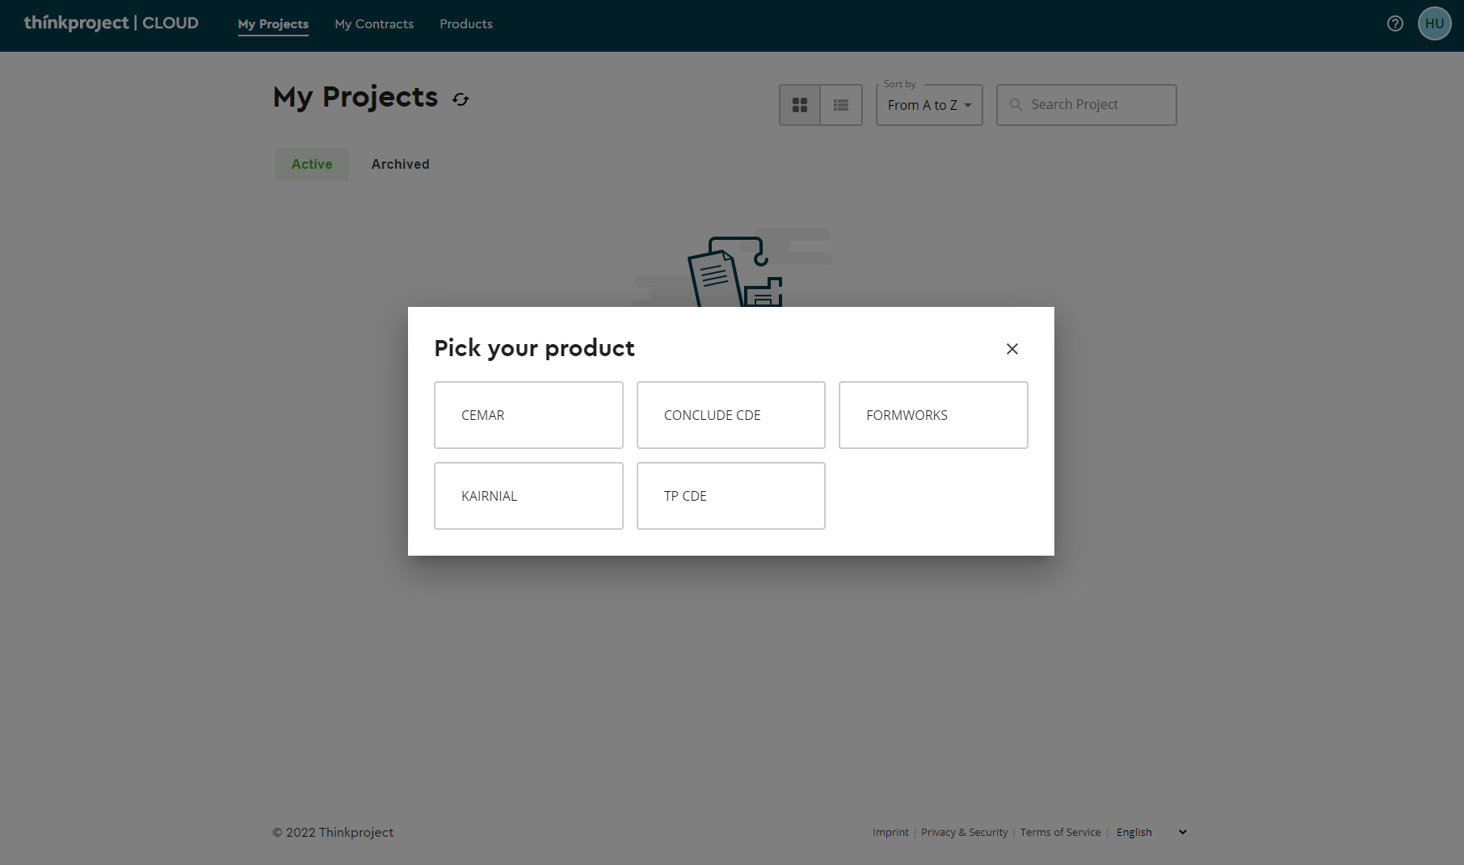Image resolution: width=1464 pixels, height=865 pixels.
Task: Choose the CONCLUDE CDE product card
Action: click(731, 415)
